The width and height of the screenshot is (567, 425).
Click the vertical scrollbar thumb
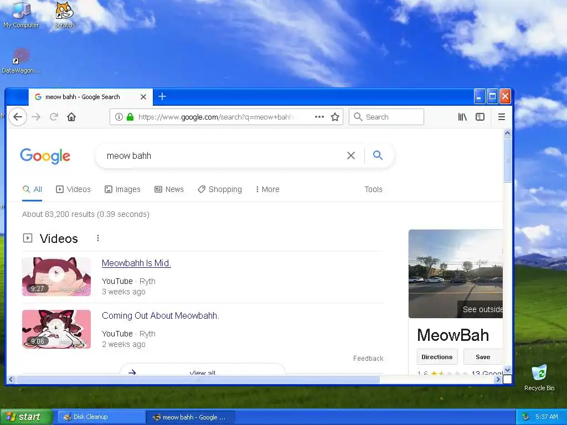pyautogui.click(x=507, y=160)
